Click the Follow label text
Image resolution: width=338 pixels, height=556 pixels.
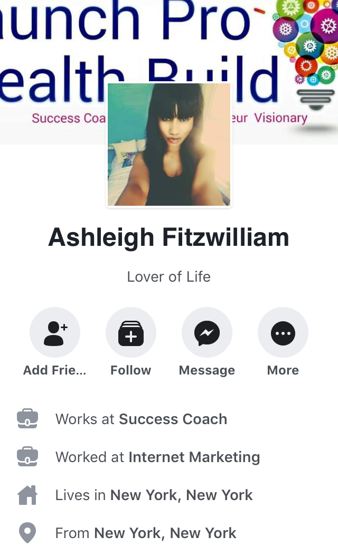(x=130, y=370)
